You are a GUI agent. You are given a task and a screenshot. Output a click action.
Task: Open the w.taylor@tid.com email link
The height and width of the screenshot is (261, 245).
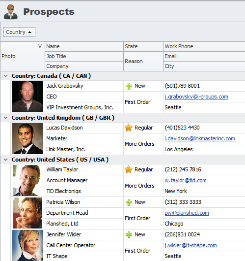(186, 180)
